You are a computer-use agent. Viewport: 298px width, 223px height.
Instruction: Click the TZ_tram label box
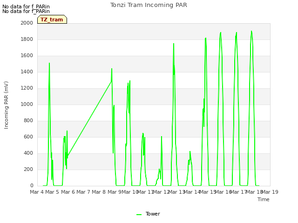(x=52, y=20)
